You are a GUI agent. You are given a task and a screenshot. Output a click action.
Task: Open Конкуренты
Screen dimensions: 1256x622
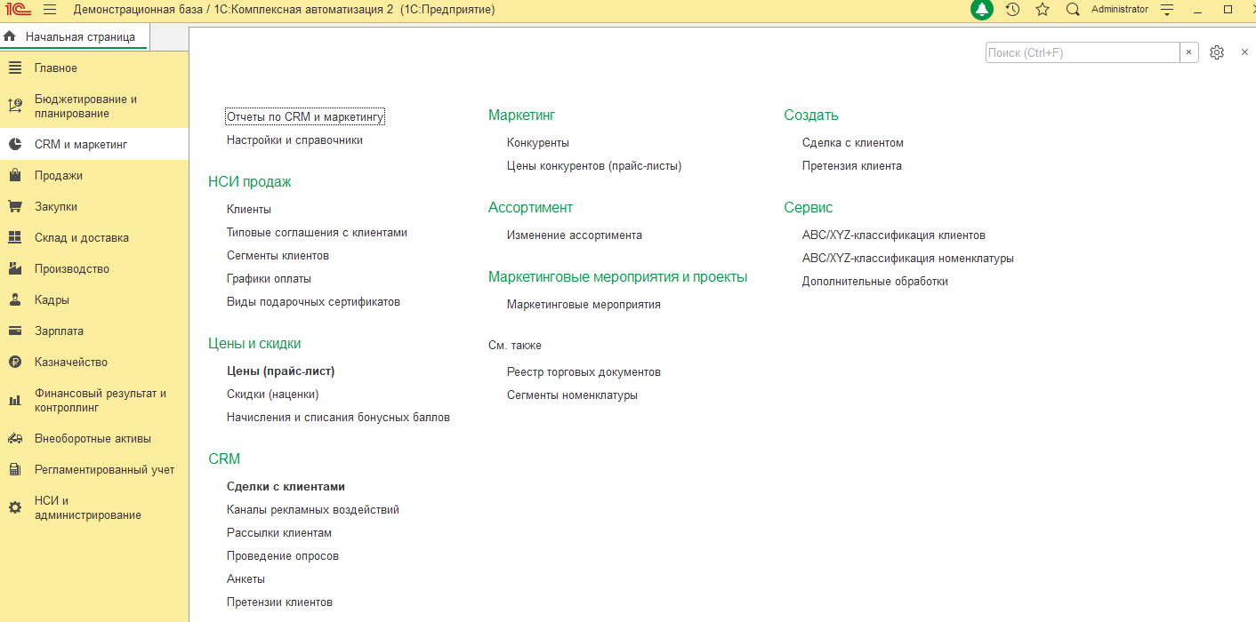click(538, 142)
